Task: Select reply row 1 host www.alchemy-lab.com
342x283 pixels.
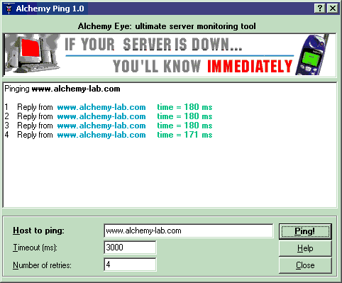Action: 101,107
